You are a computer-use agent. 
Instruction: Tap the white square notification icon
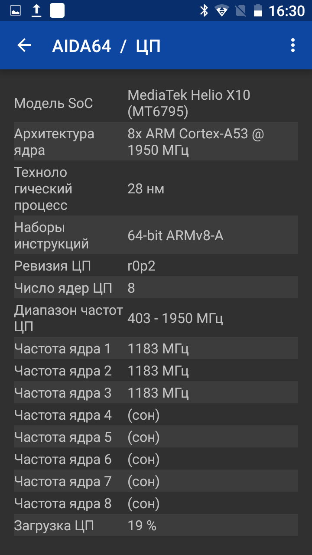[x=57, y=10]
